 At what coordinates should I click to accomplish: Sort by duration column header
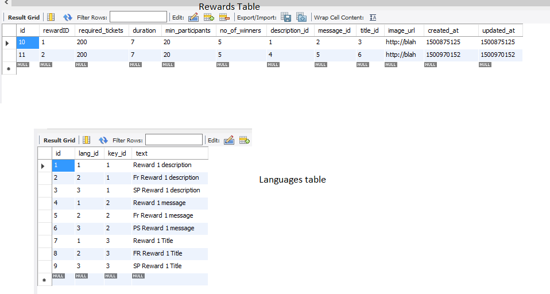point(145,30)
